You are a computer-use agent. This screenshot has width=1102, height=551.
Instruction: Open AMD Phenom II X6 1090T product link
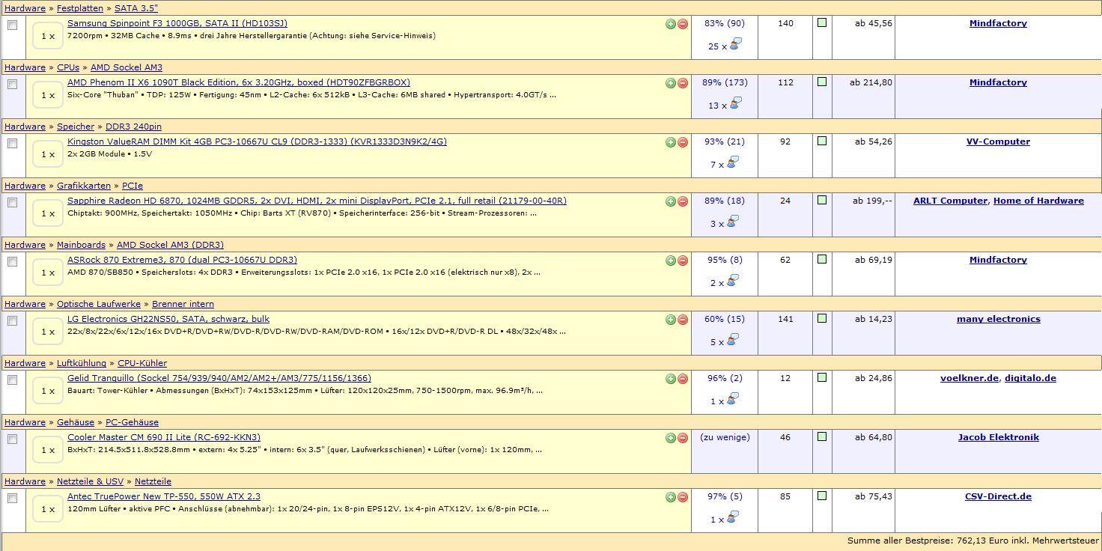pyautogui.click(x=239, y=82)
